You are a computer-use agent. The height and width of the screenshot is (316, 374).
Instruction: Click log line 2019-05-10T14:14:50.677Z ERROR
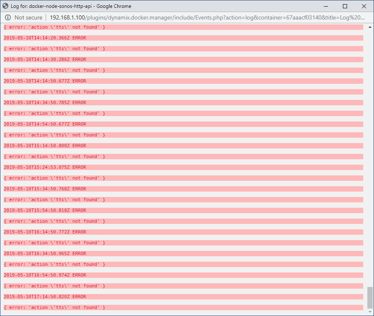183,81
